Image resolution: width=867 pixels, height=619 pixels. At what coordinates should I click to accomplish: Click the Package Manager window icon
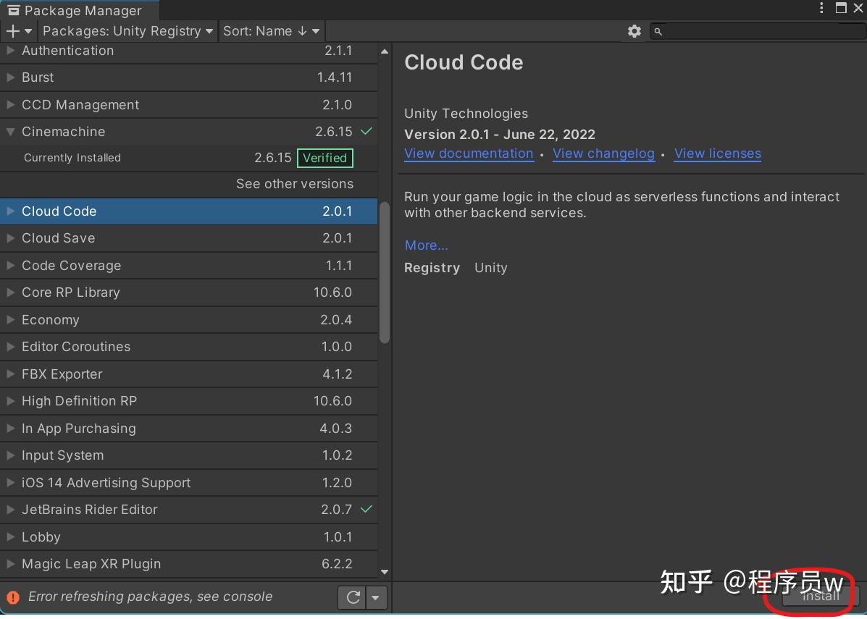coord(13,10)
